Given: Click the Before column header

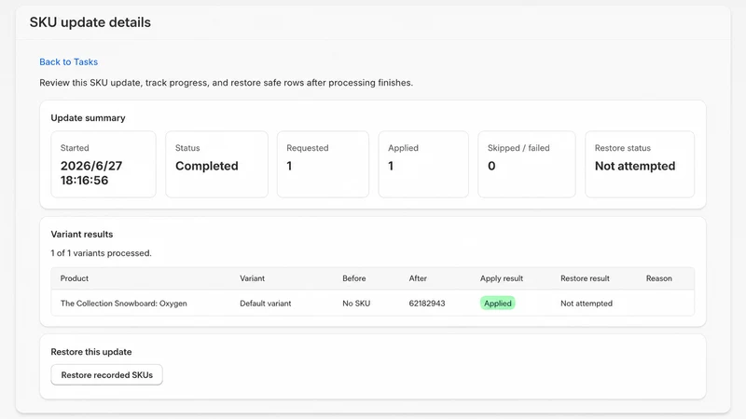Looking at the screenshot, I should click(354, 278).
